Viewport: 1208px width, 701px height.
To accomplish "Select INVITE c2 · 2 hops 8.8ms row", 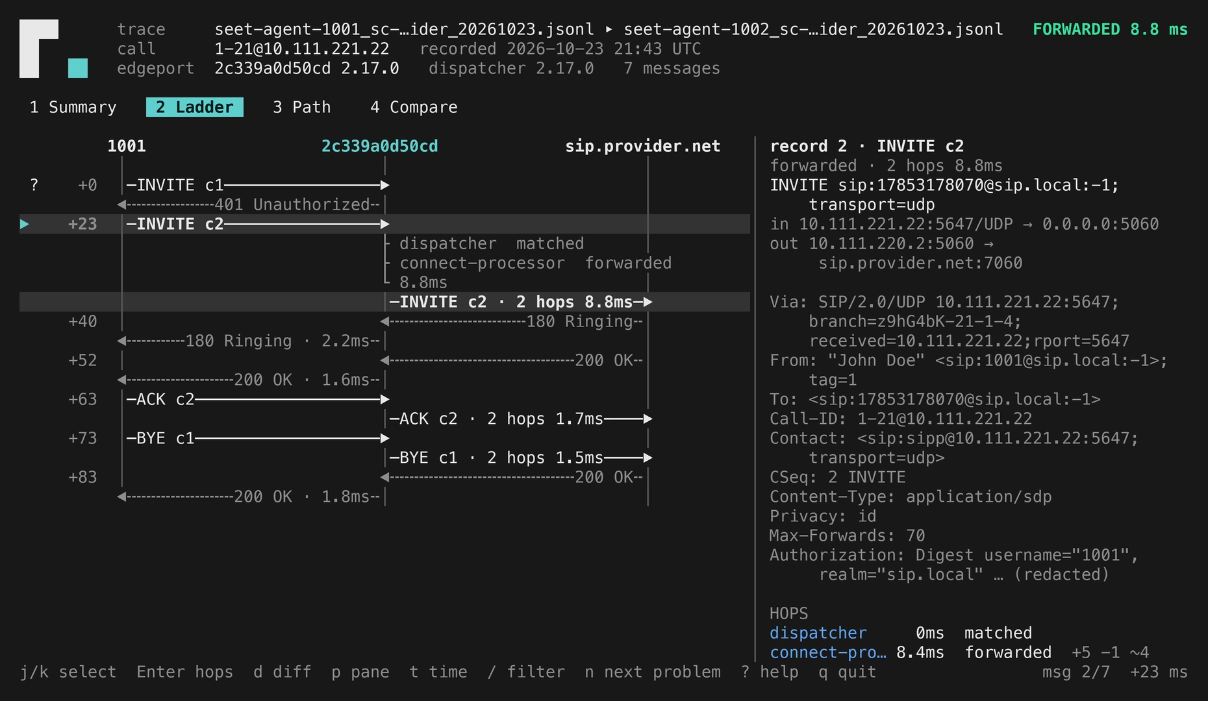I will pos(384,302).
